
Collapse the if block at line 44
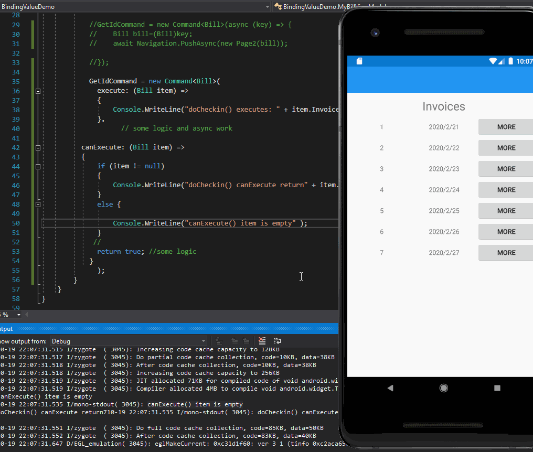coord(38,167)
